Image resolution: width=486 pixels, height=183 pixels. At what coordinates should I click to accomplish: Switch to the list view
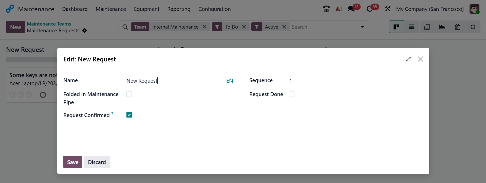click(x=412, y=27)
